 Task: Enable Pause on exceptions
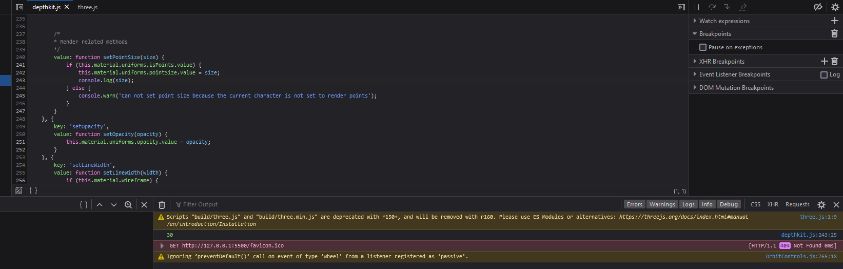(x=703, y=47)
